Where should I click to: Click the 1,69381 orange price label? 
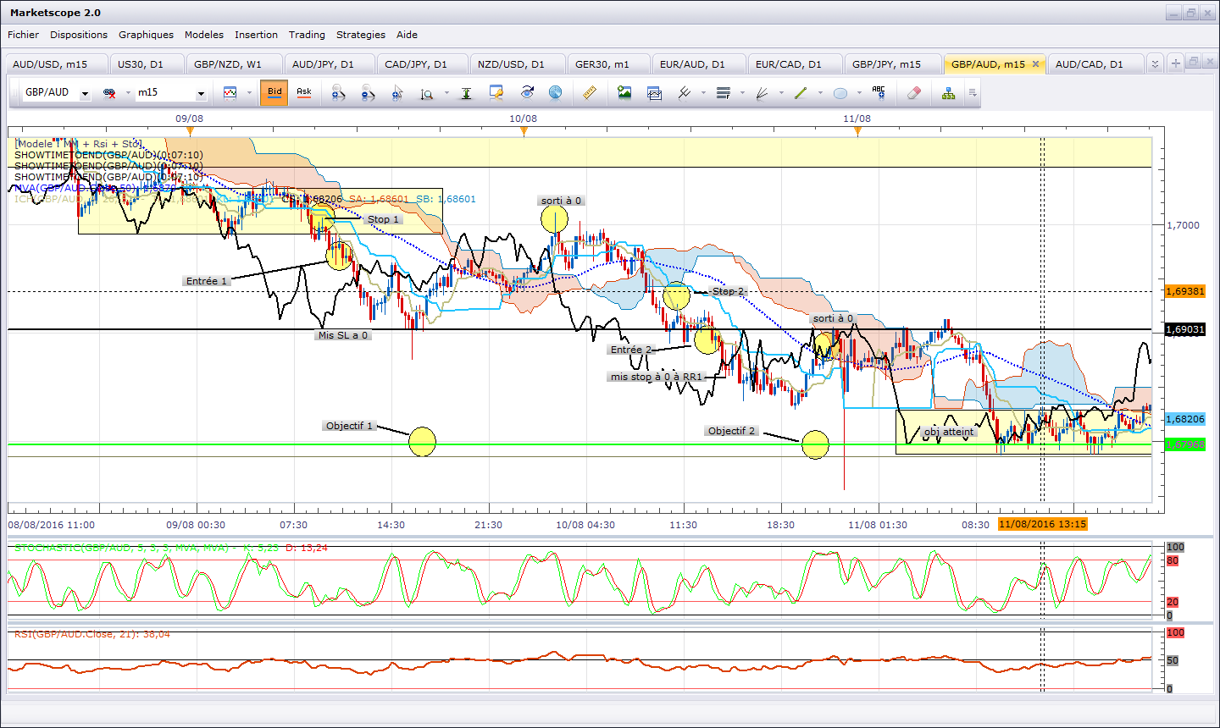(1185, 291)
